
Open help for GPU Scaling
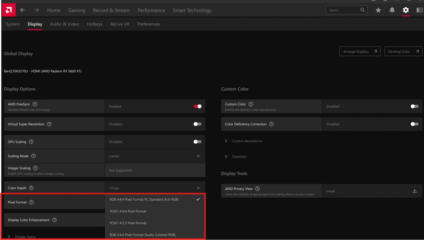coord(31,142)
